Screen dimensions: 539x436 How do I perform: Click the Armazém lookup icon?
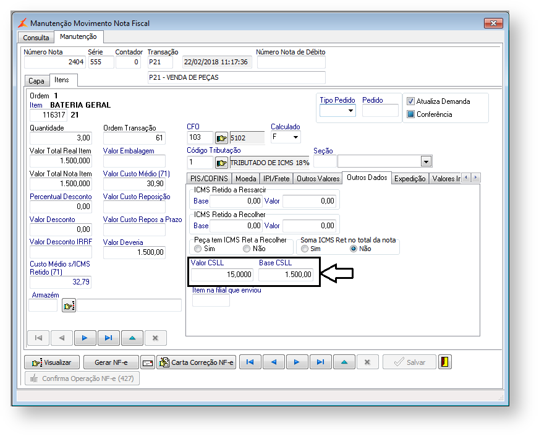pos(69,305)
